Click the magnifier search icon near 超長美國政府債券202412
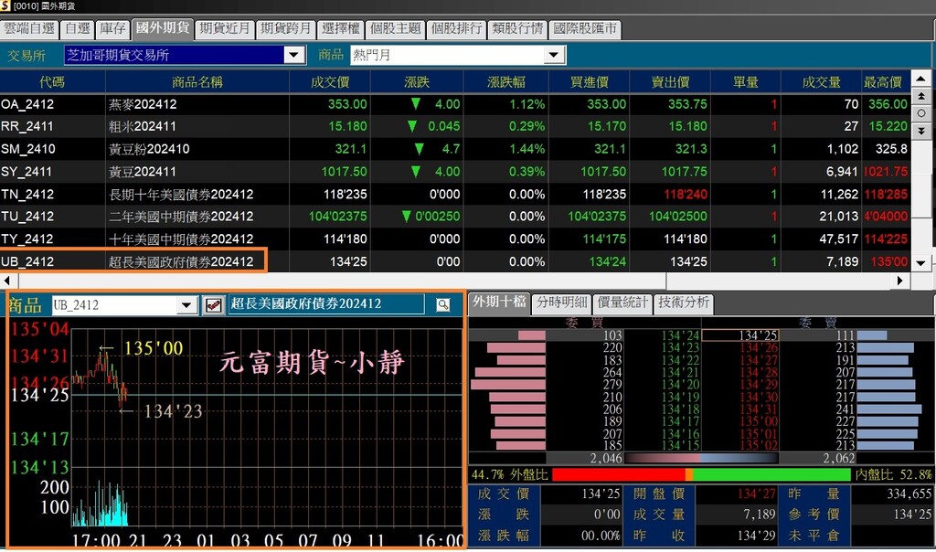 [x=443, y=305]
